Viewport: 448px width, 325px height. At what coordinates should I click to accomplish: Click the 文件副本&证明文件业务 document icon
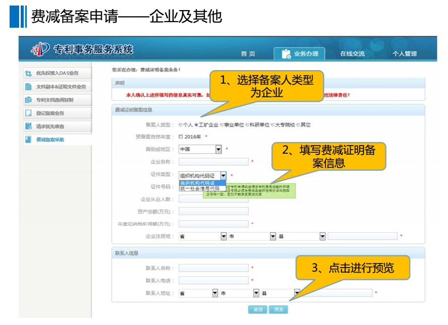(x=28, y=87)
